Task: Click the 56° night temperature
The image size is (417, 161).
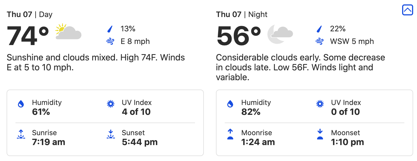Action: [239, 36]
